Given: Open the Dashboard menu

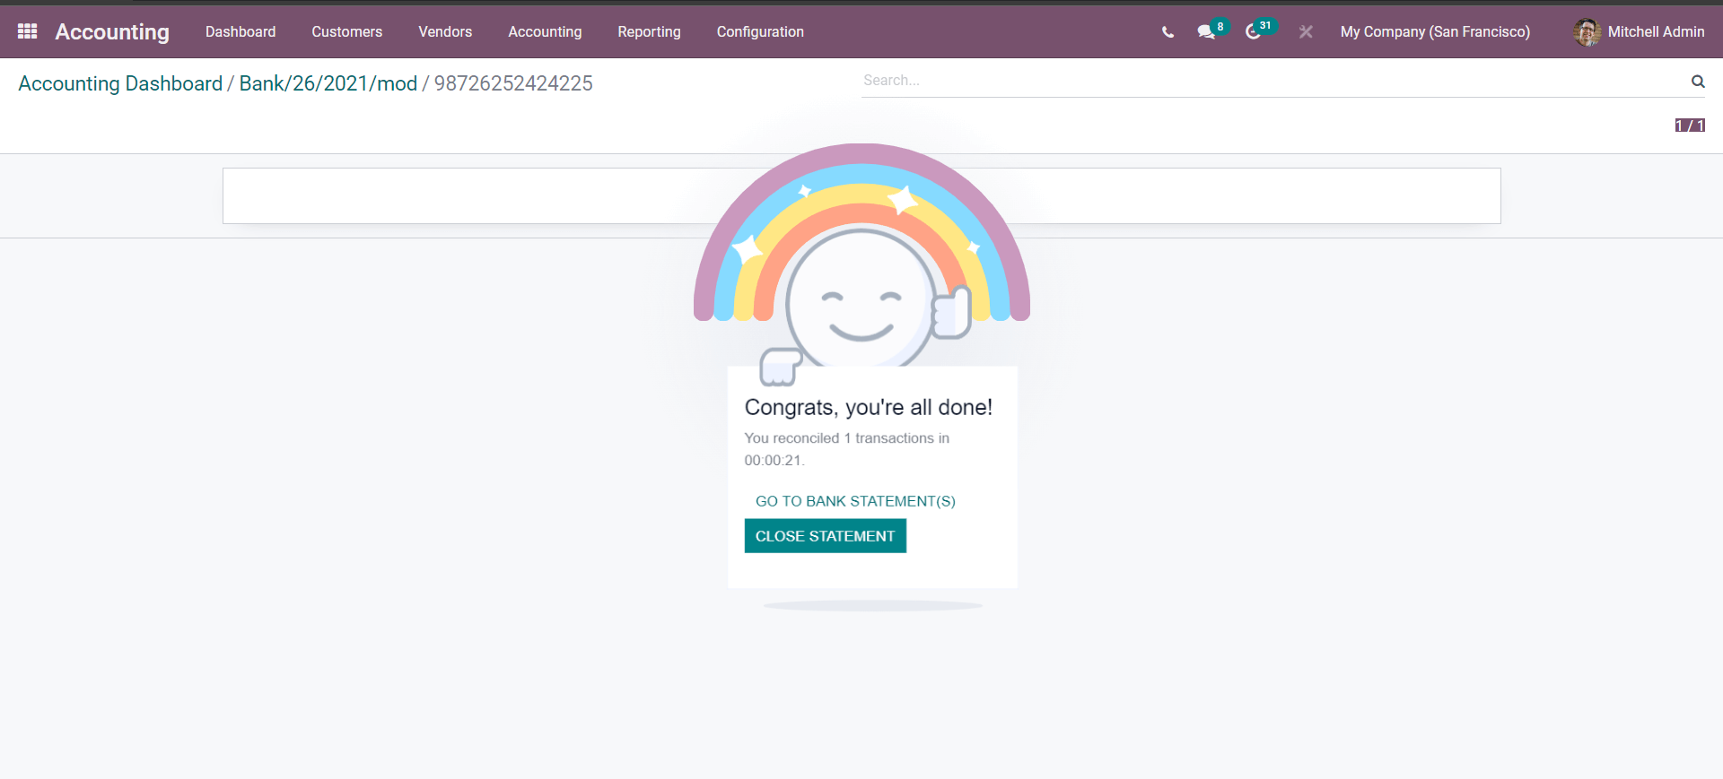Looking at the screenshot, I should [241, 31].
